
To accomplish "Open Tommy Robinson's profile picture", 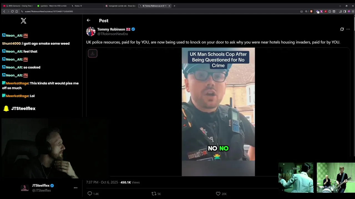I will tap(91, 32).
